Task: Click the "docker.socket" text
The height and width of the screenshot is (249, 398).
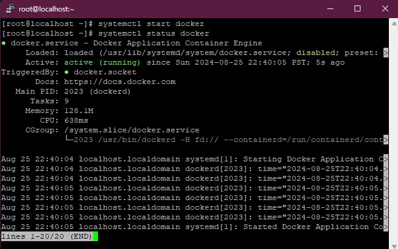Action: coord(105,72)
